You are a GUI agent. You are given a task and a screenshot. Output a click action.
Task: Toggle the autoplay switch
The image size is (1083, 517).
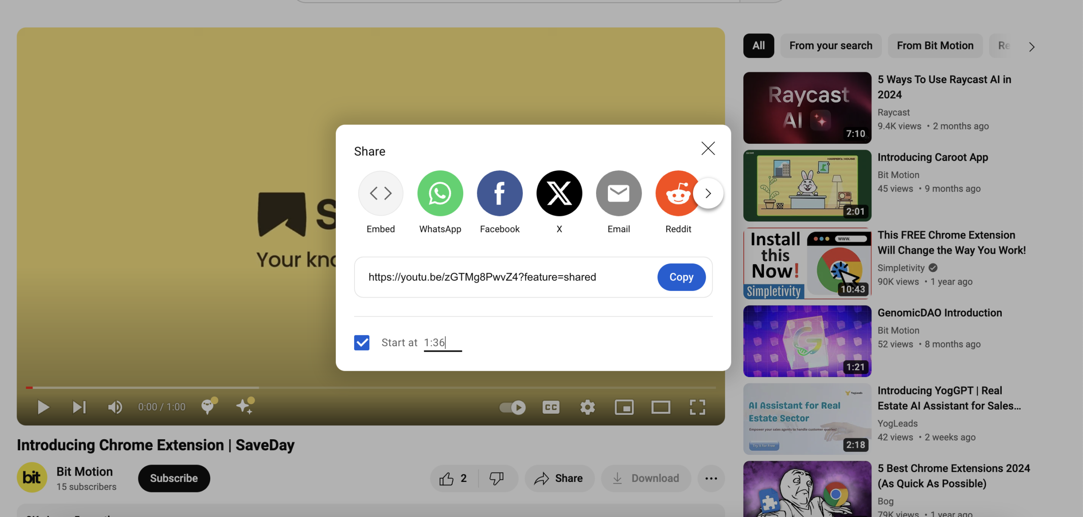512,407
